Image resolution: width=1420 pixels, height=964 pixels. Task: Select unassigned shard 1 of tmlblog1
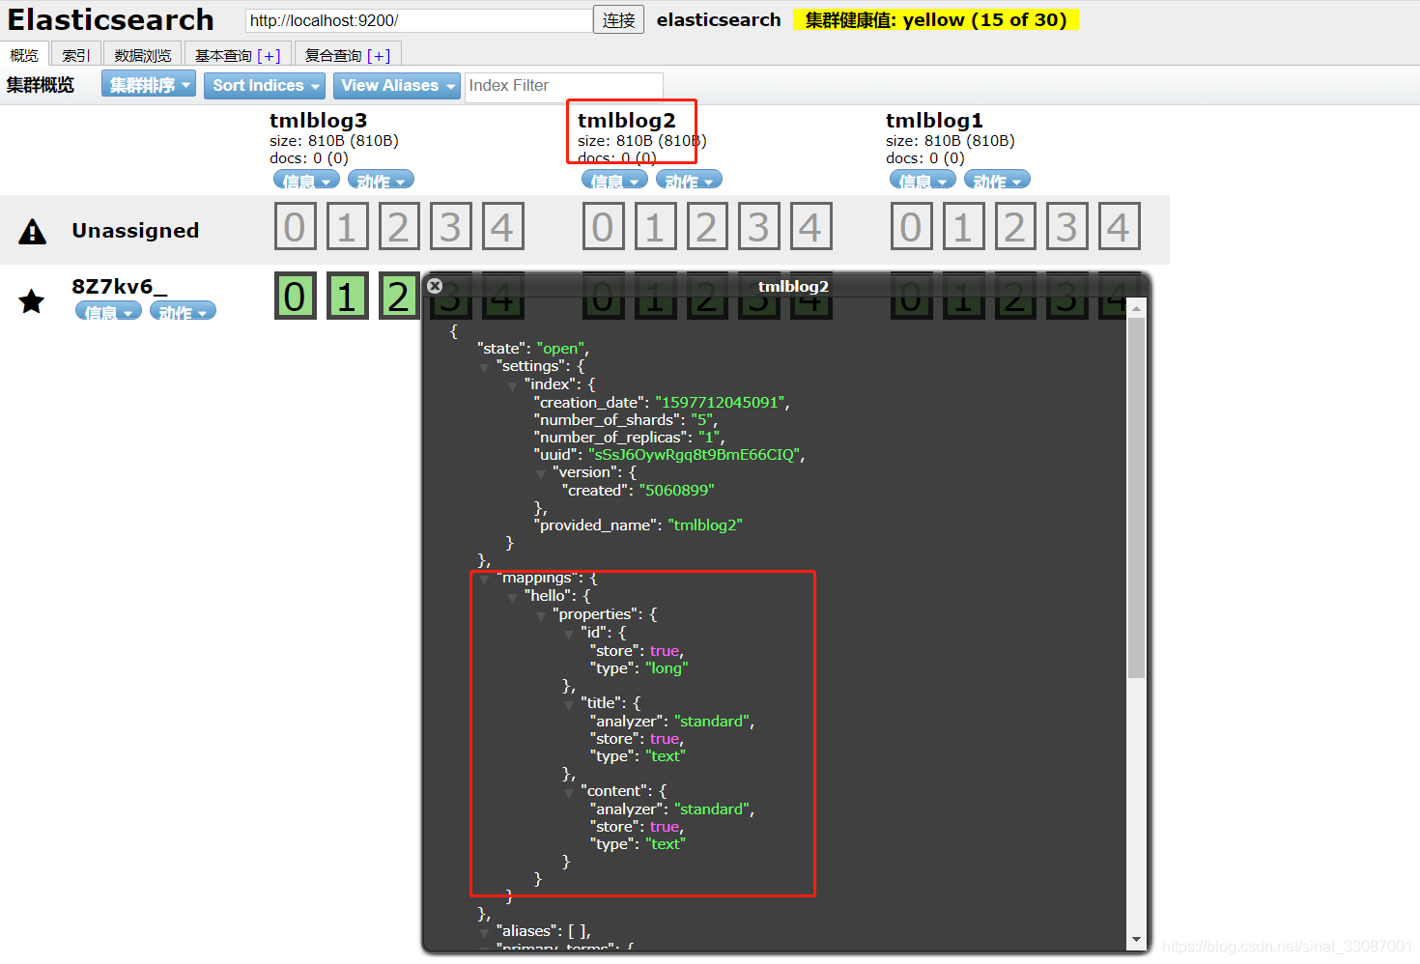pos(963,227)
